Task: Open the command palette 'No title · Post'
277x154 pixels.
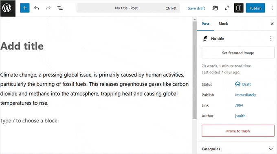Action: 128,8
